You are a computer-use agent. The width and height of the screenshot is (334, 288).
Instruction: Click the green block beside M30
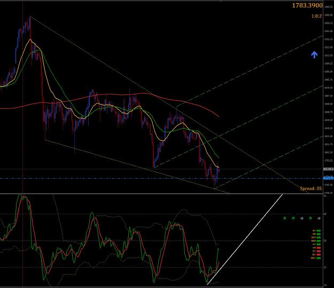[319, 241]
